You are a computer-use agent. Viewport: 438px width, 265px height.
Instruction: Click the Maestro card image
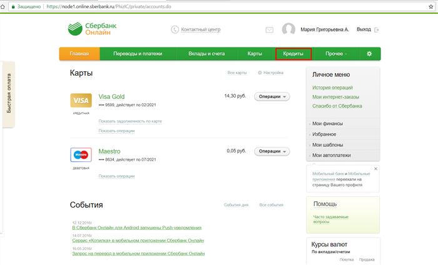81,155
